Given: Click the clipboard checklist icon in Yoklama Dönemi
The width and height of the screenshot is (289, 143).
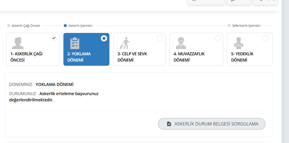Looking at the screenshot, I should pos(75,43).
